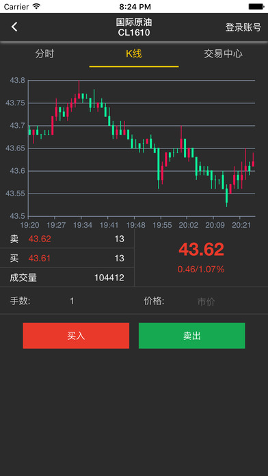Click the 43.5 y-axis label
268x476 pixels.
click(x=17, y=216)
